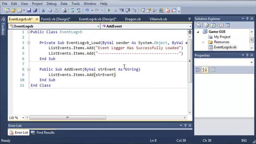Click the New Project toolbar icon
This screenshot has height=144, width=256.
click(7, 10)
